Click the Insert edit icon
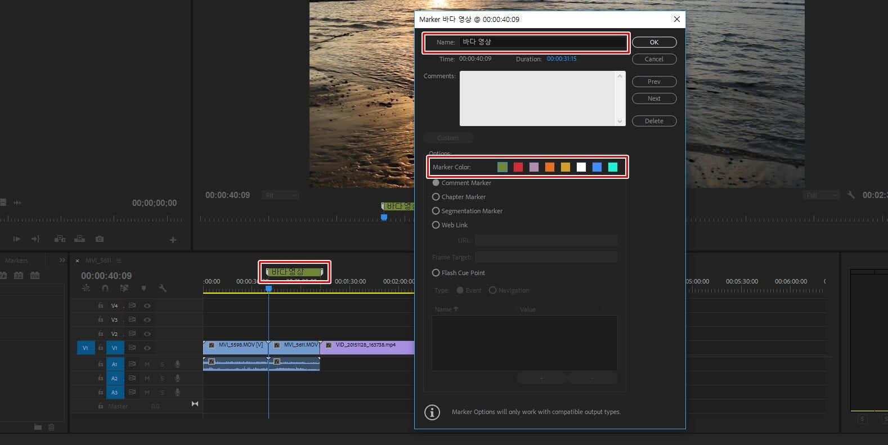This screenshot has width=888, height=445. (x=60, y=239)
